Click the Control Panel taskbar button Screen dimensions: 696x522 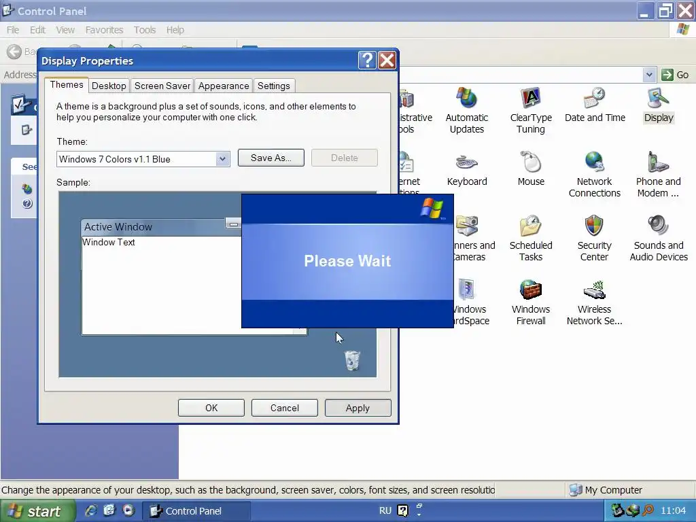pos(196,511)
